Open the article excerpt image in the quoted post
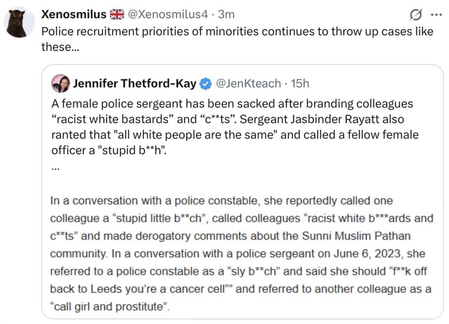Viewport: 449px width, 324px height. coord(242,253)
